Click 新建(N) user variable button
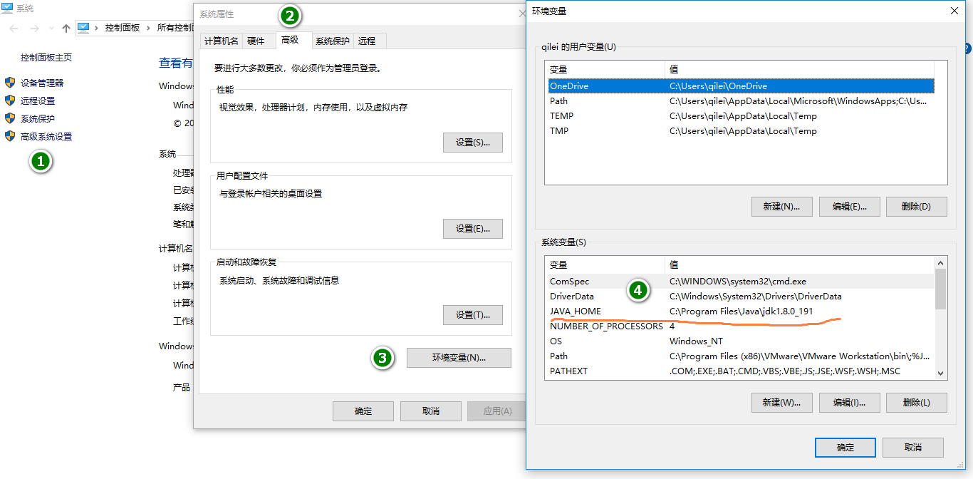Screen dimensions: 973x479 click(781, 207)
